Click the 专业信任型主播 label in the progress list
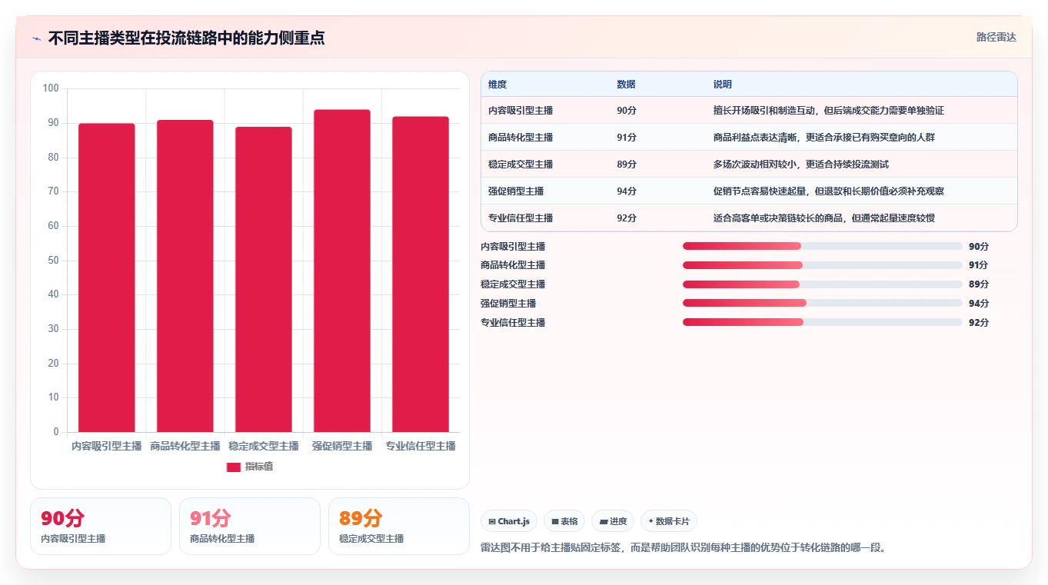 pos(513,323)
